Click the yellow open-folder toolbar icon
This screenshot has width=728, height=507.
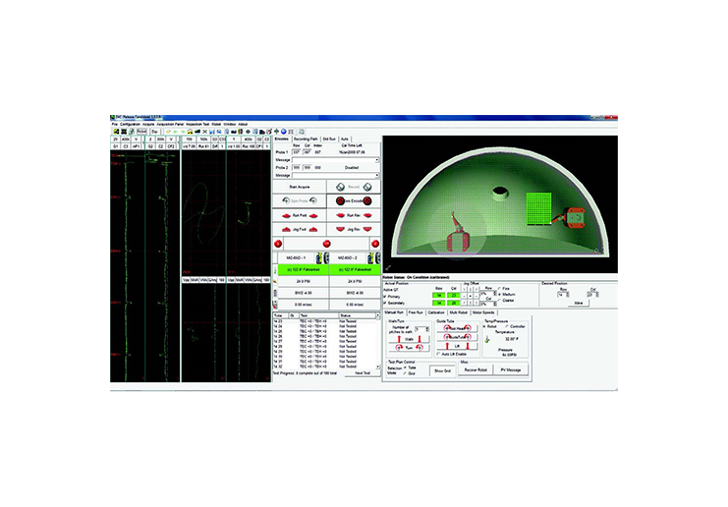[x=169, y=132]
